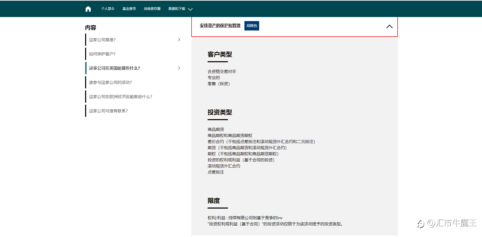Expand arrow beside 这家公司是谁?

[x=179, y=40]
